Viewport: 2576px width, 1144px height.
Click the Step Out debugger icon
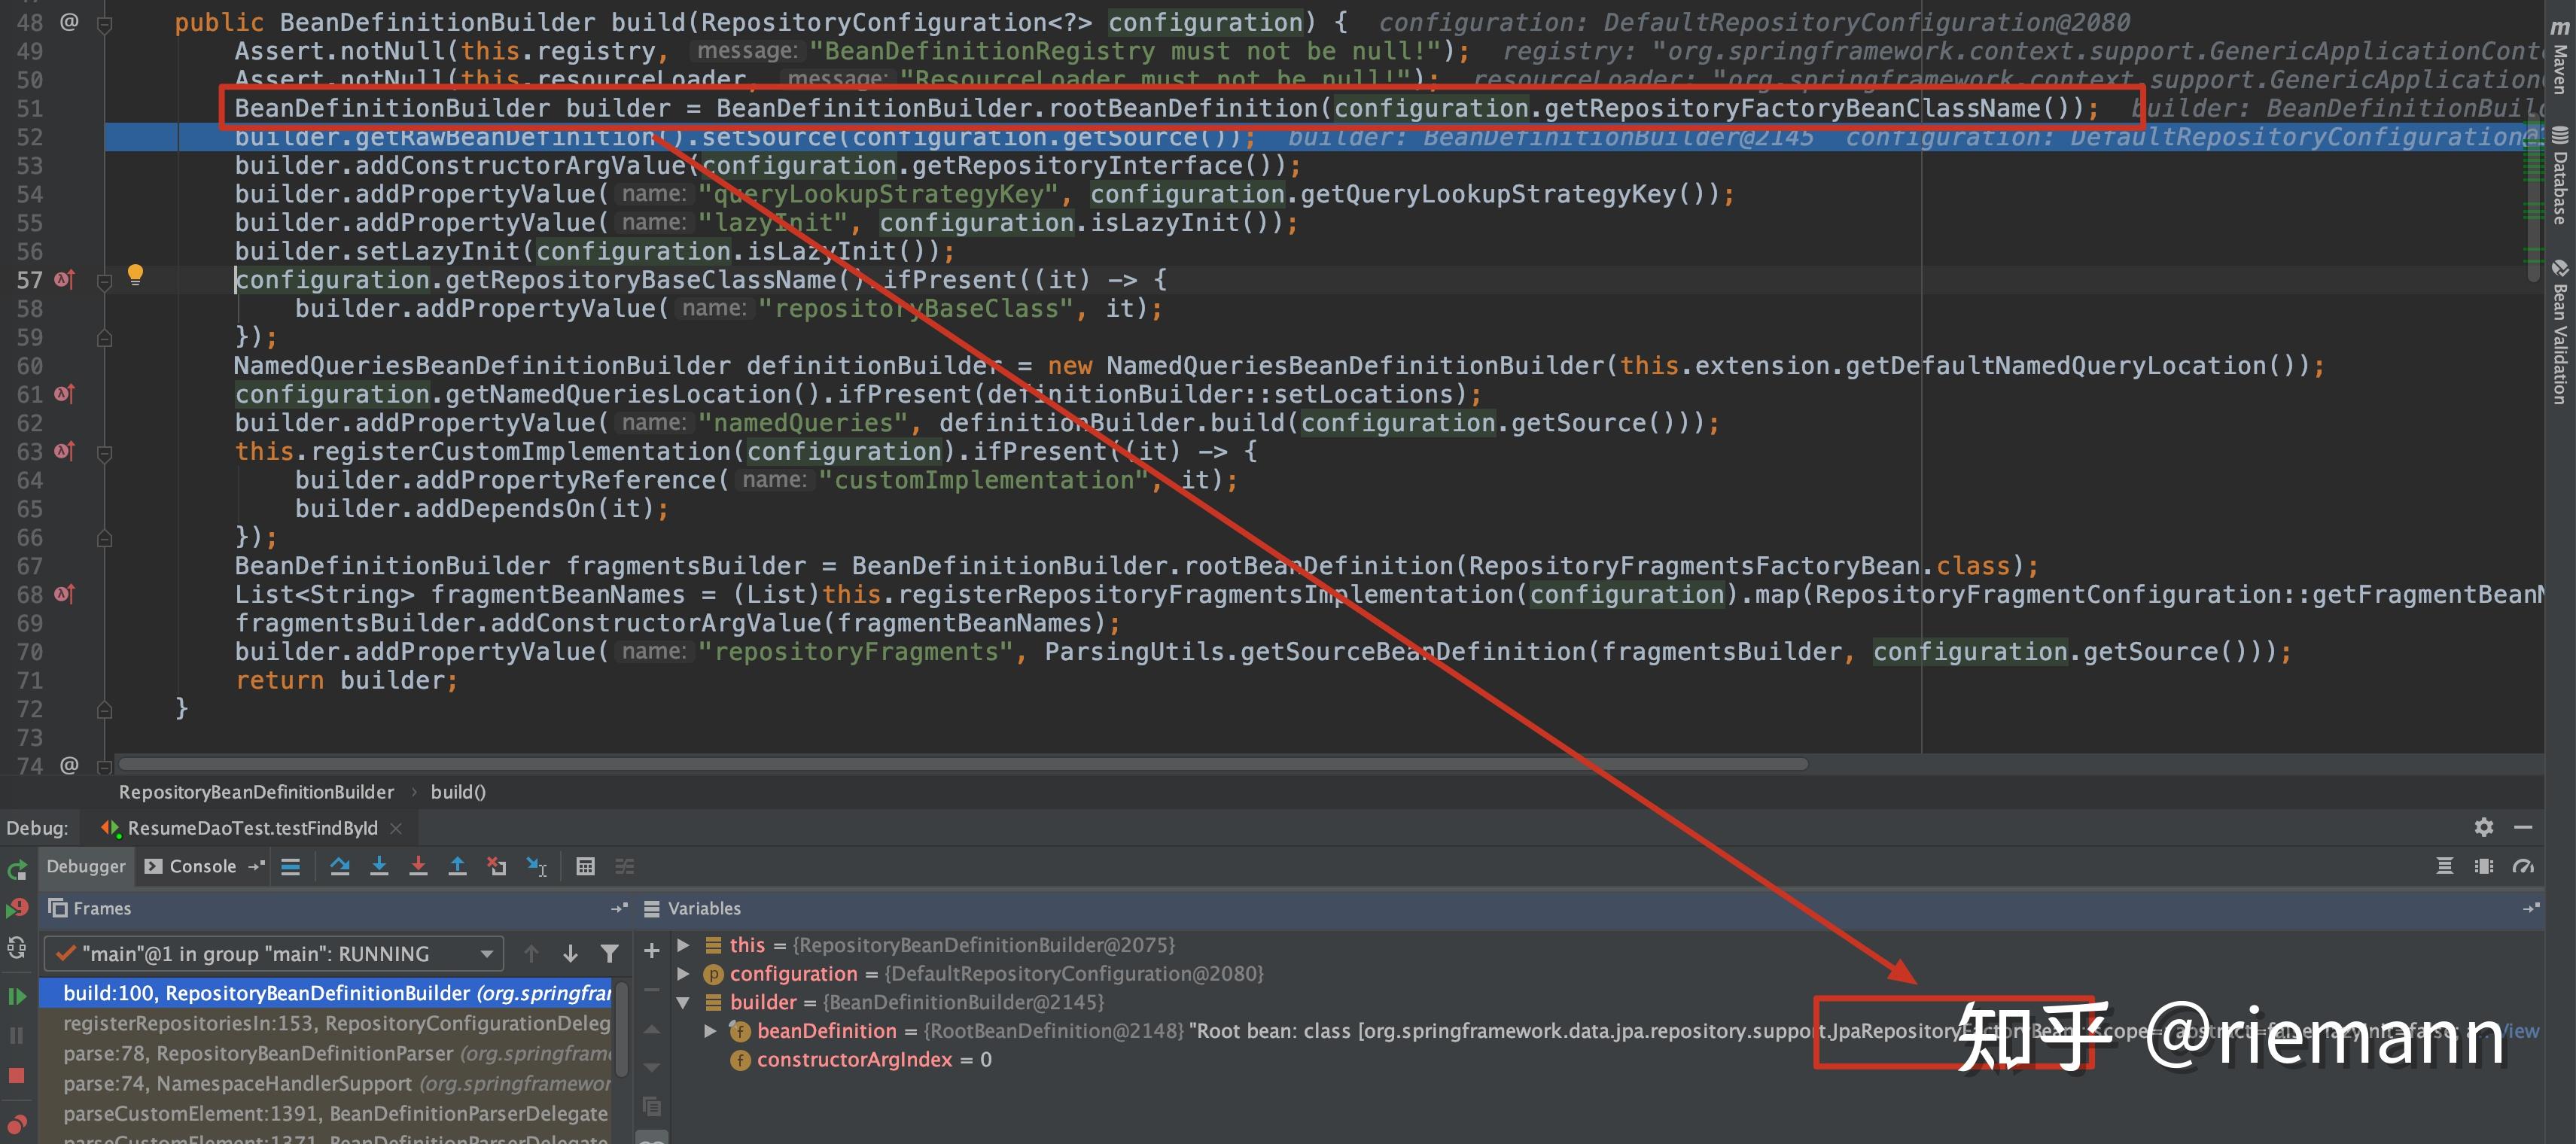(x=457, y=866)
